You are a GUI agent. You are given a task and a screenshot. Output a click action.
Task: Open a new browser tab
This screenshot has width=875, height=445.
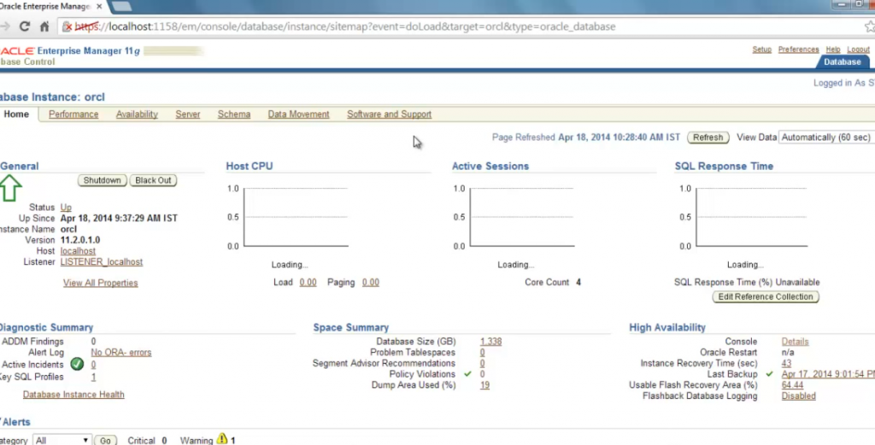pyautogui.click(x=122, y=6)
